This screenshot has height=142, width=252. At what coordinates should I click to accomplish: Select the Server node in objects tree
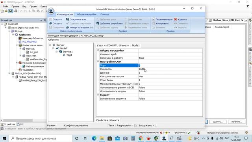(60, 45)
